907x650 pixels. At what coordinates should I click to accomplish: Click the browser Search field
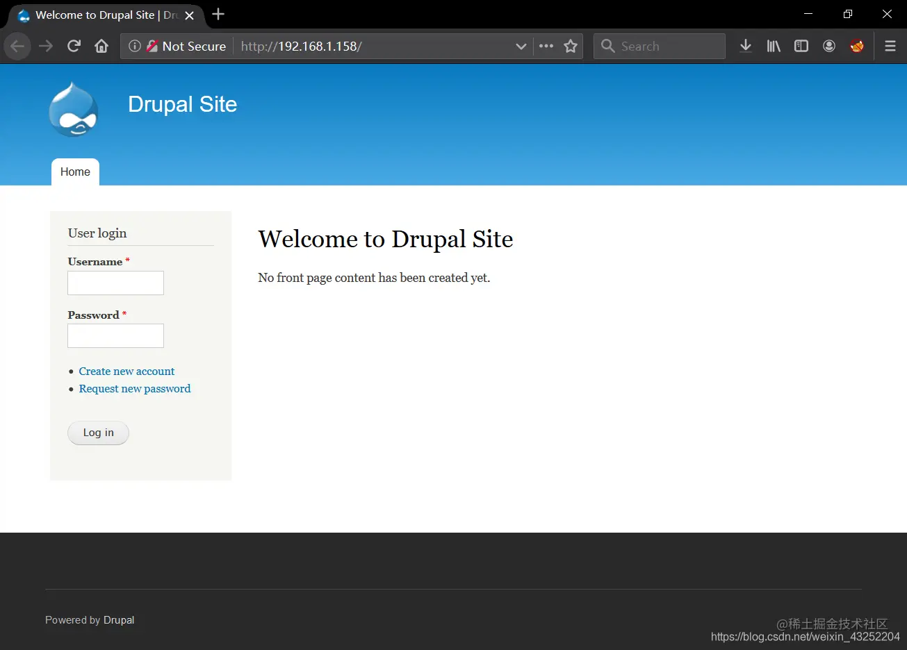click(660, 46)
